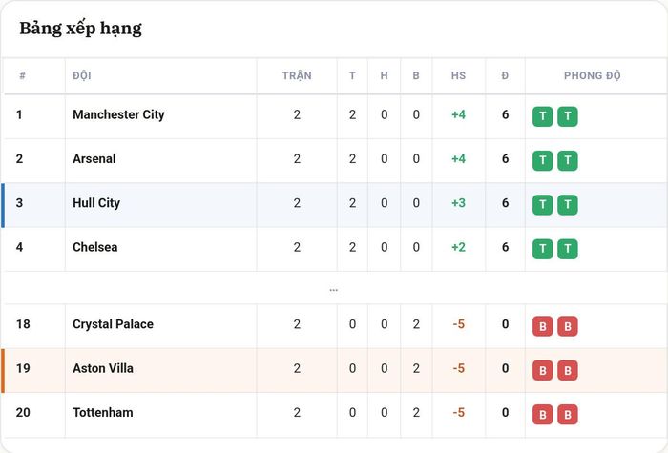Sort by the Đ points column header
The width and height of the screenshot is (668, 453).
pyautogui.click(x=505, y=75)
